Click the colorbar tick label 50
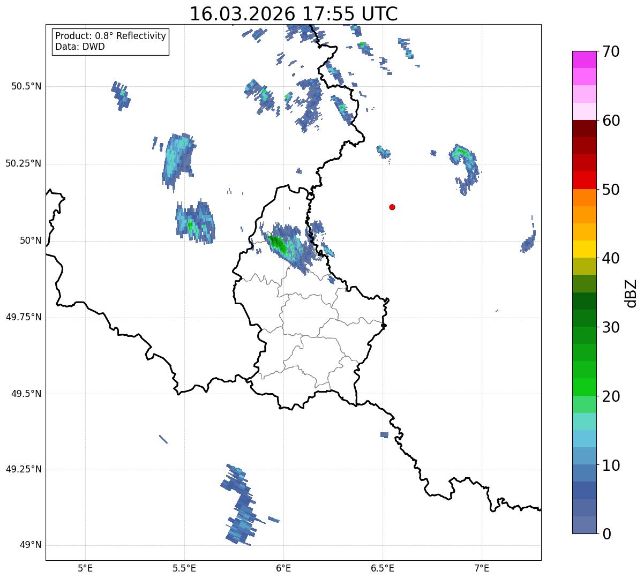Screen dimensions: 644x579 pyautogui.click(x=611, y=190)
